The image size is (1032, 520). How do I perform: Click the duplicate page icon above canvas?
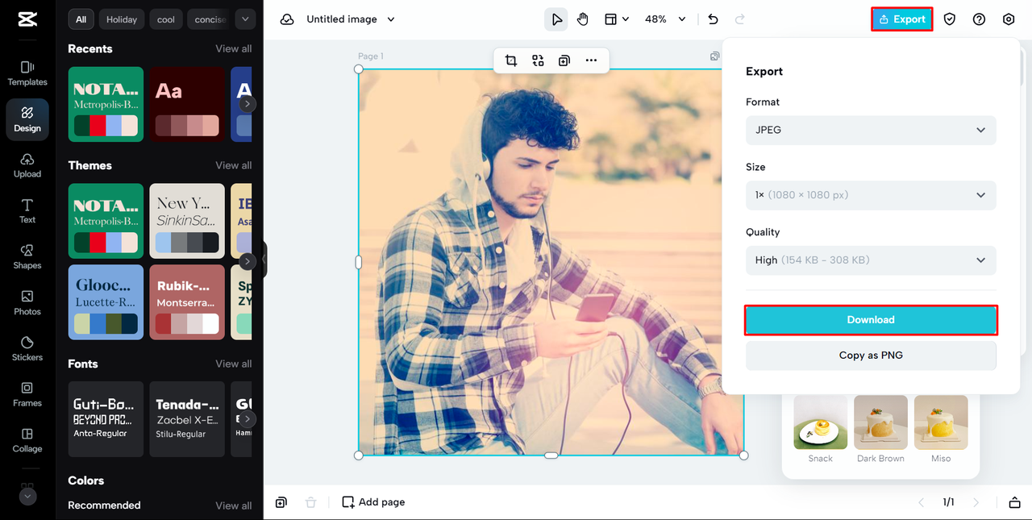[x=714, y=56]
